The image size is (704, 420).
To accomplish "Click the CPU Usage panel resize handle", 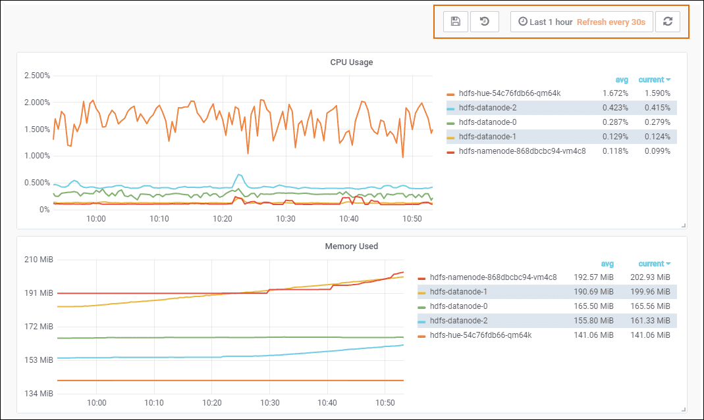I will (684, 225).
